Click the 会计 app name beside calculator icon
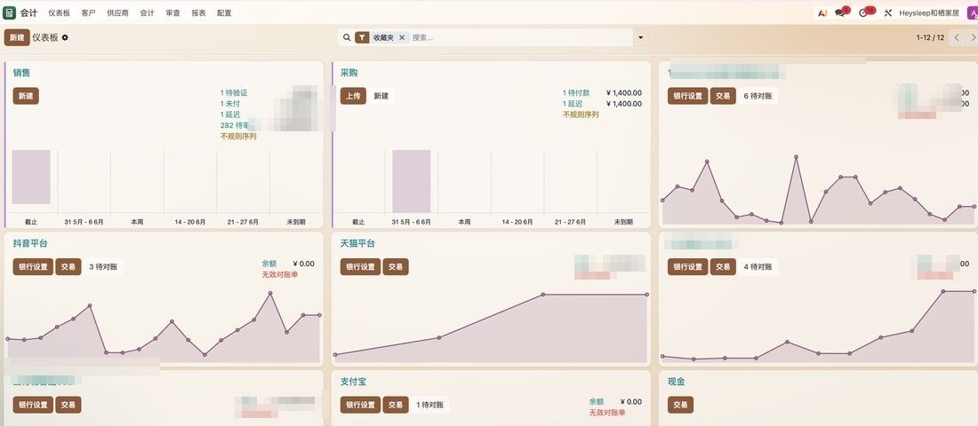 click(28, 12)
